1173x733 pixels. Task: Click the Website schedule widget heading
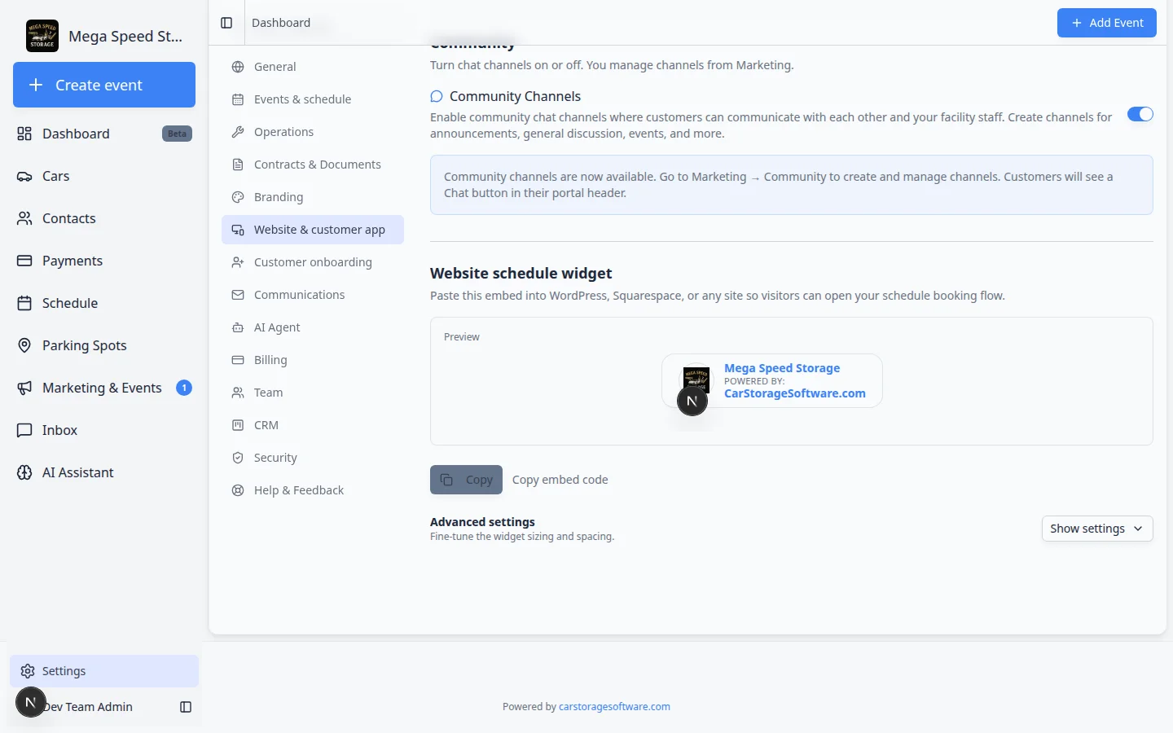coord(521,274)
